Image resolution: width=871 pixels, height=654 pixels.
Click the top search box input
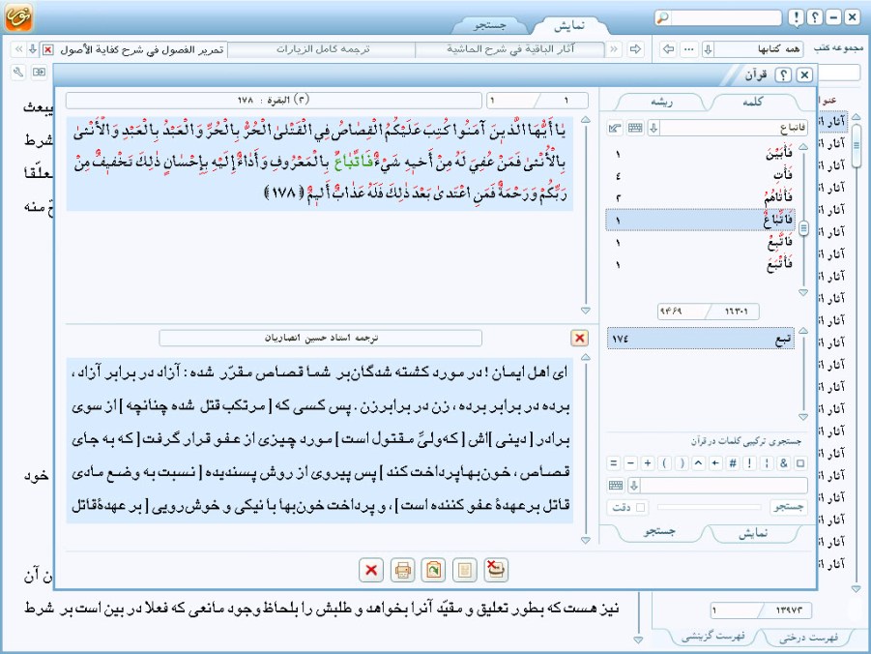click(x=725, y=17)
